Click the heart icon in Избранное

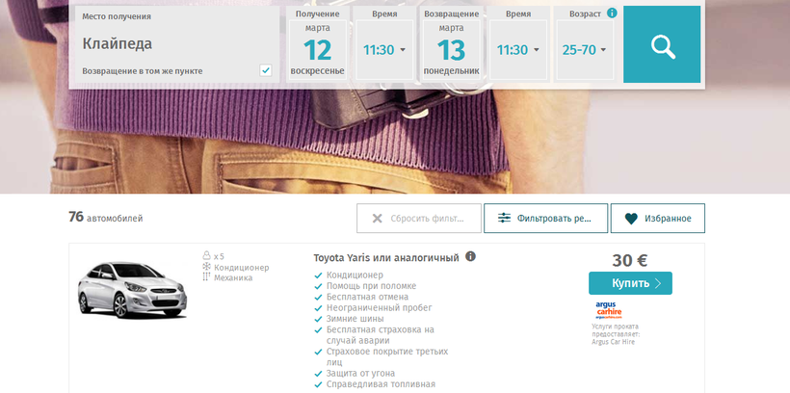coord(631,218)
